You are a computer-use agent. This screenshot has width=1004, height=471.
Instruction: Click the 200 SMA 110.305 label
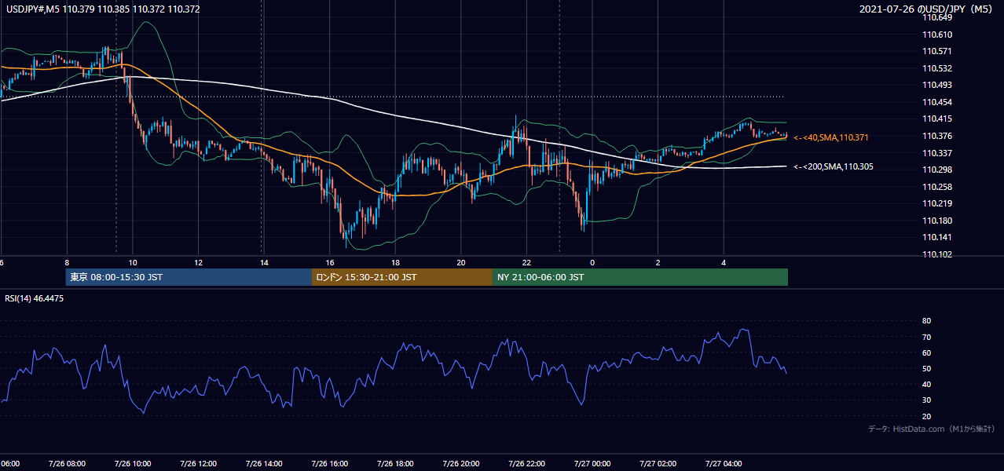pyautogui.click(x=833, y=166)
